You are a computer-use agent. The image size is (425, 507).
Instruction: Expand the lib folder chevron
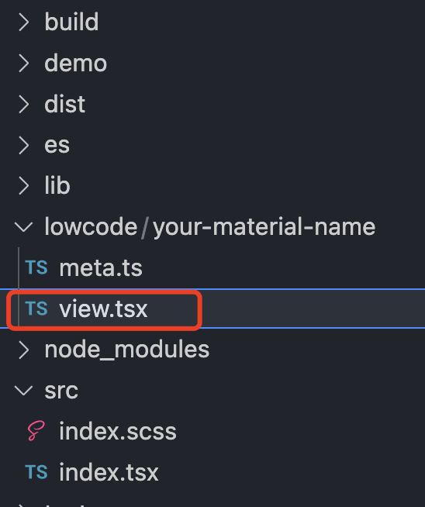pos(23,186)
